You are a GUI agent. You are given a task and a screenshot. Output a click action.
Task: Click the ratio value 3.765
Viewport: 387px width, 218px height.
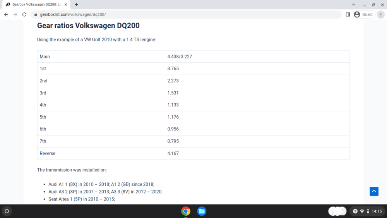[x=173, y=69]
